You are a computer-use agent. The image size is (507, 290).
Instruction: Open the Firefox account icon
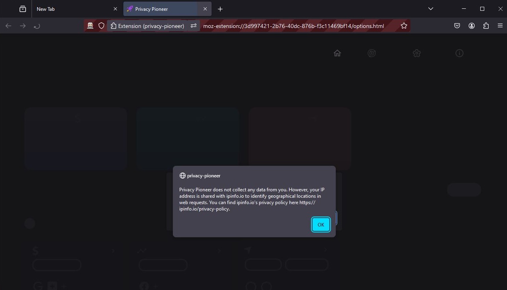[471, 26]
